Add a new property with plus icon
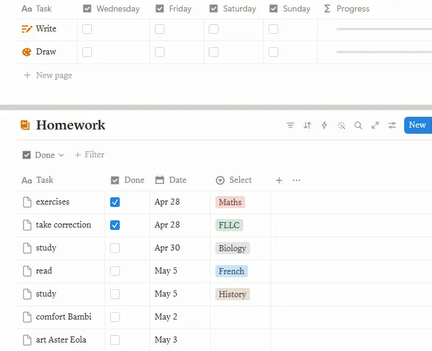Image resolution: width=432 pixels, height=351 pixels. 279,180
